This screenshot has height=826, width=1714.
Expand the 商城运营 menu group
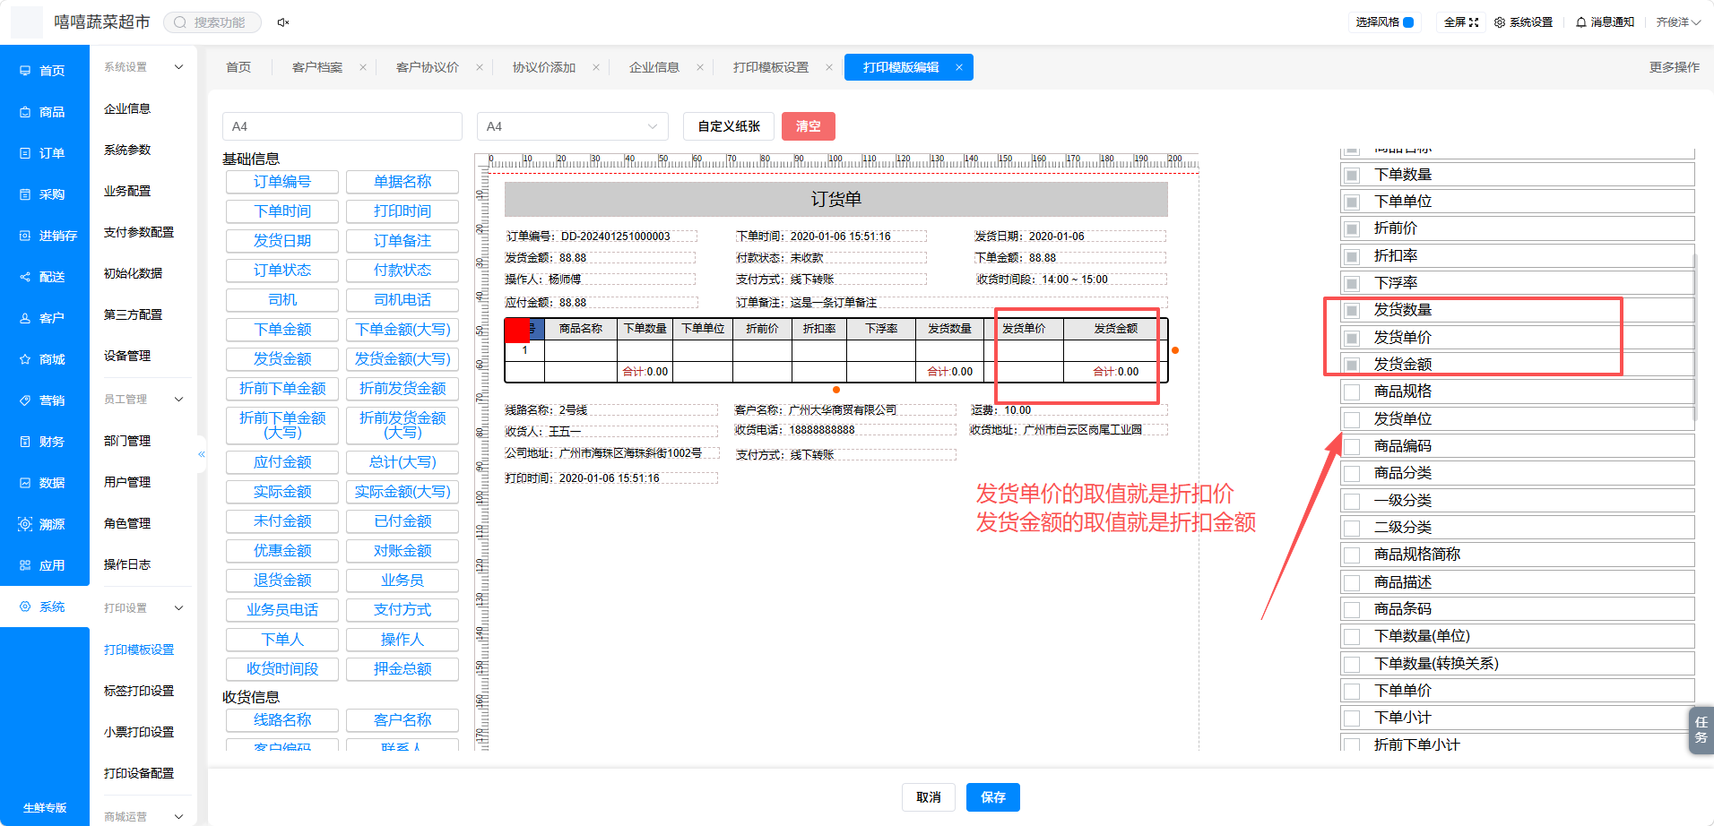click(178, 816)
